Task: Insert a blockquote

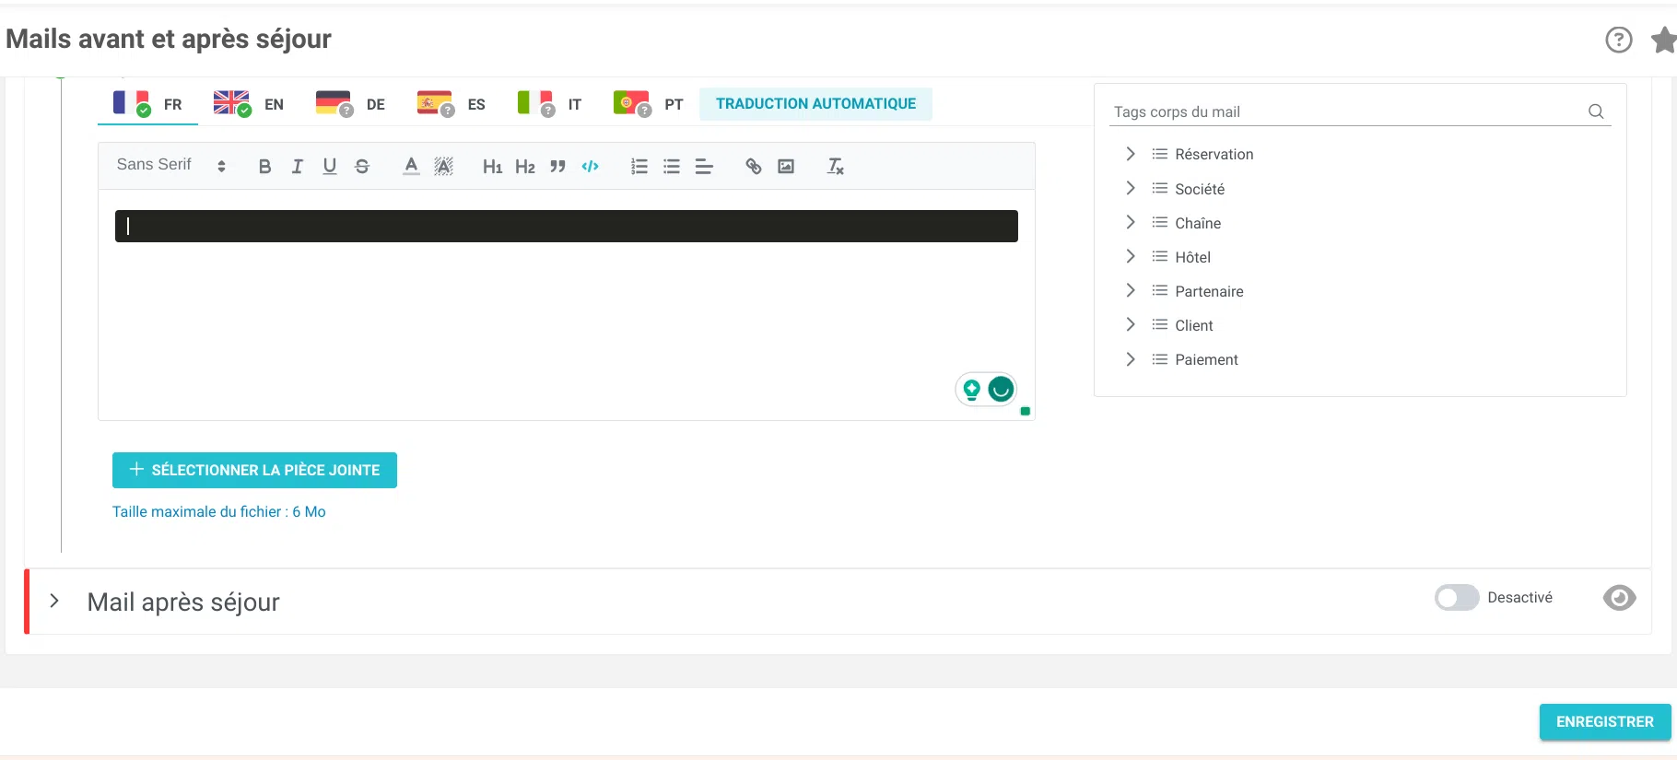Action: pyautogui.click(x=557, y=167)
